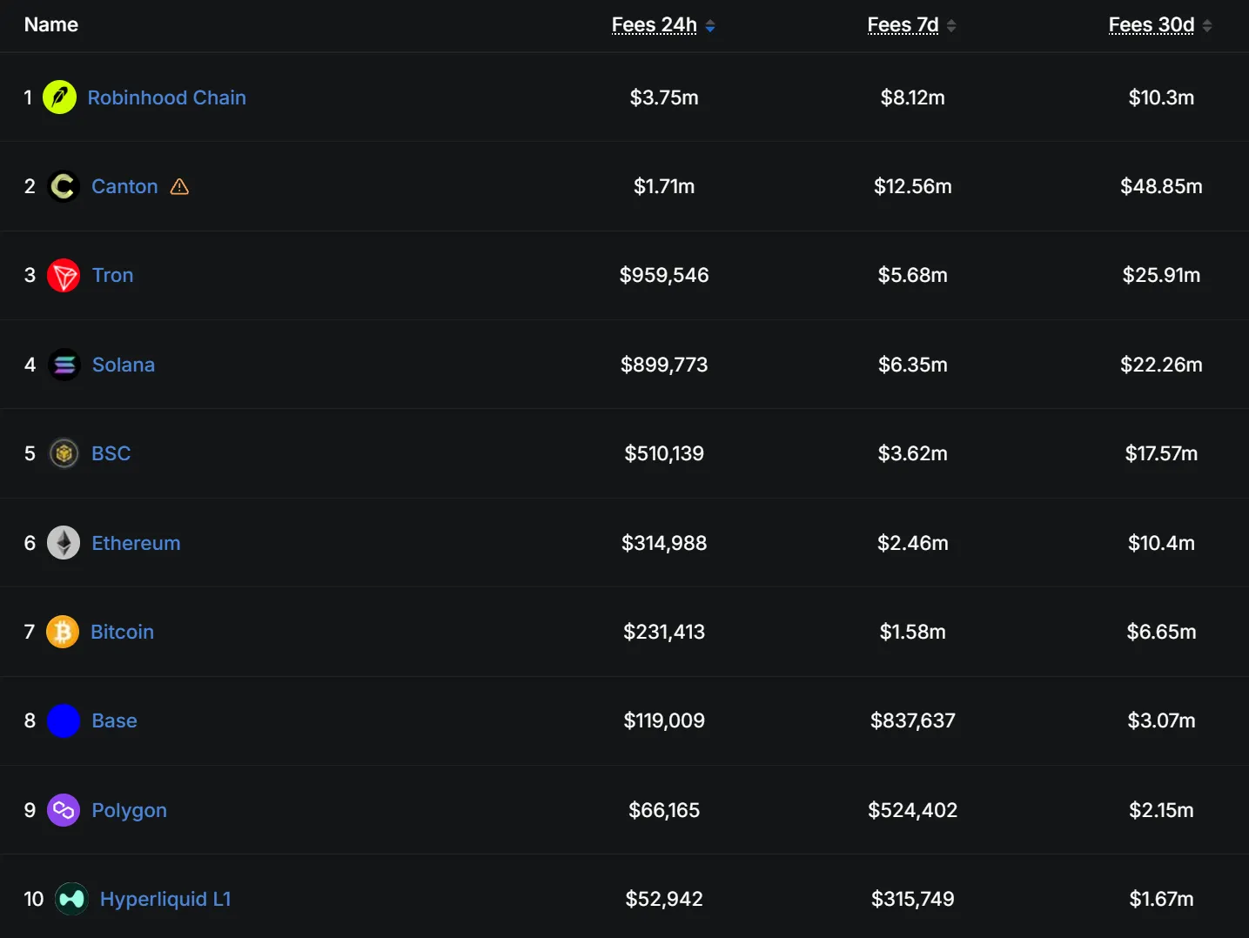Open the Bitcoin chain link
Screen dimensions: 1249x938
(x=123, y=632)
